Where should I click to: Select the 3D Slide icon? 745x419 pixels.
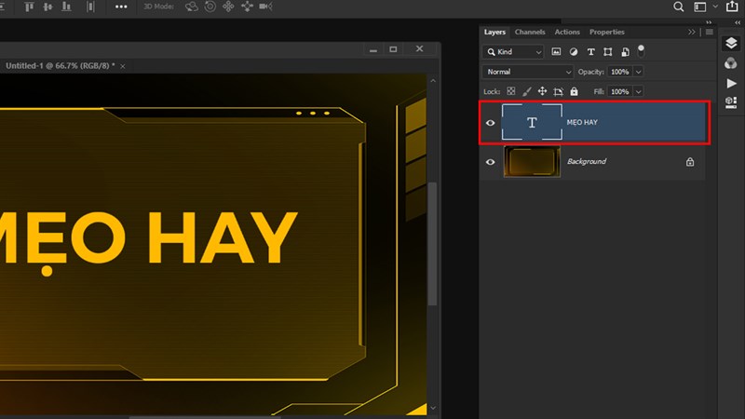click(x=247, y=7)
